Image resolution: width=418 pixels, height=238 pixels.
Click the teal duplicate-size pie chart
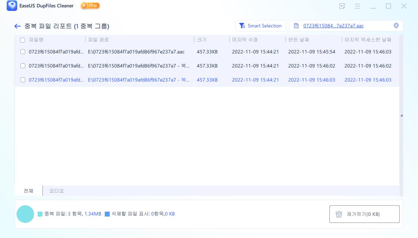[x=25, y=214]
